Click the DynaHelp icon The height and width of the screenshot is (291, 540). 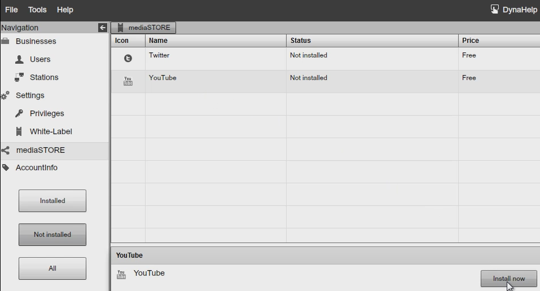tap(494, 9)
